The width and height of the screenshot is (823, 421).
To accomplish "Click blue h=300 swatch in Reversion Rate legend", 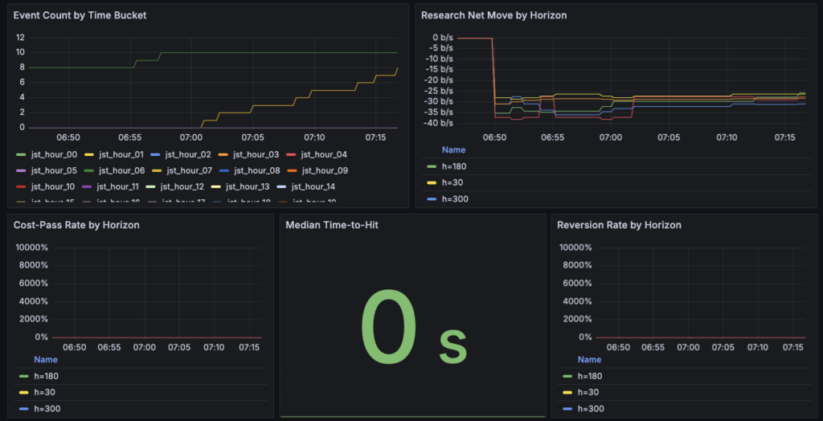I will [x=568, y=409].
